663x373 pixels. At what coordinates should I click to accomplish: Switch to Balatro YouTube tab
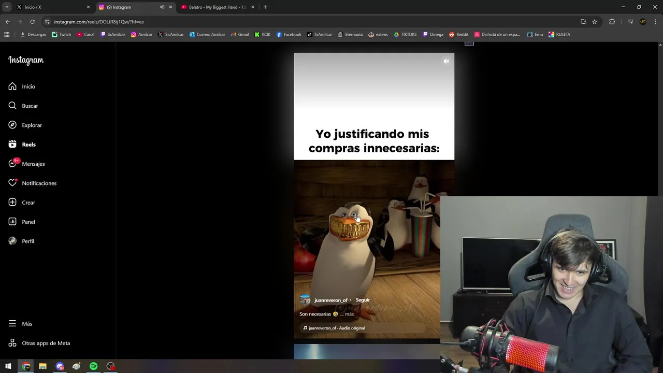[217, 7]
